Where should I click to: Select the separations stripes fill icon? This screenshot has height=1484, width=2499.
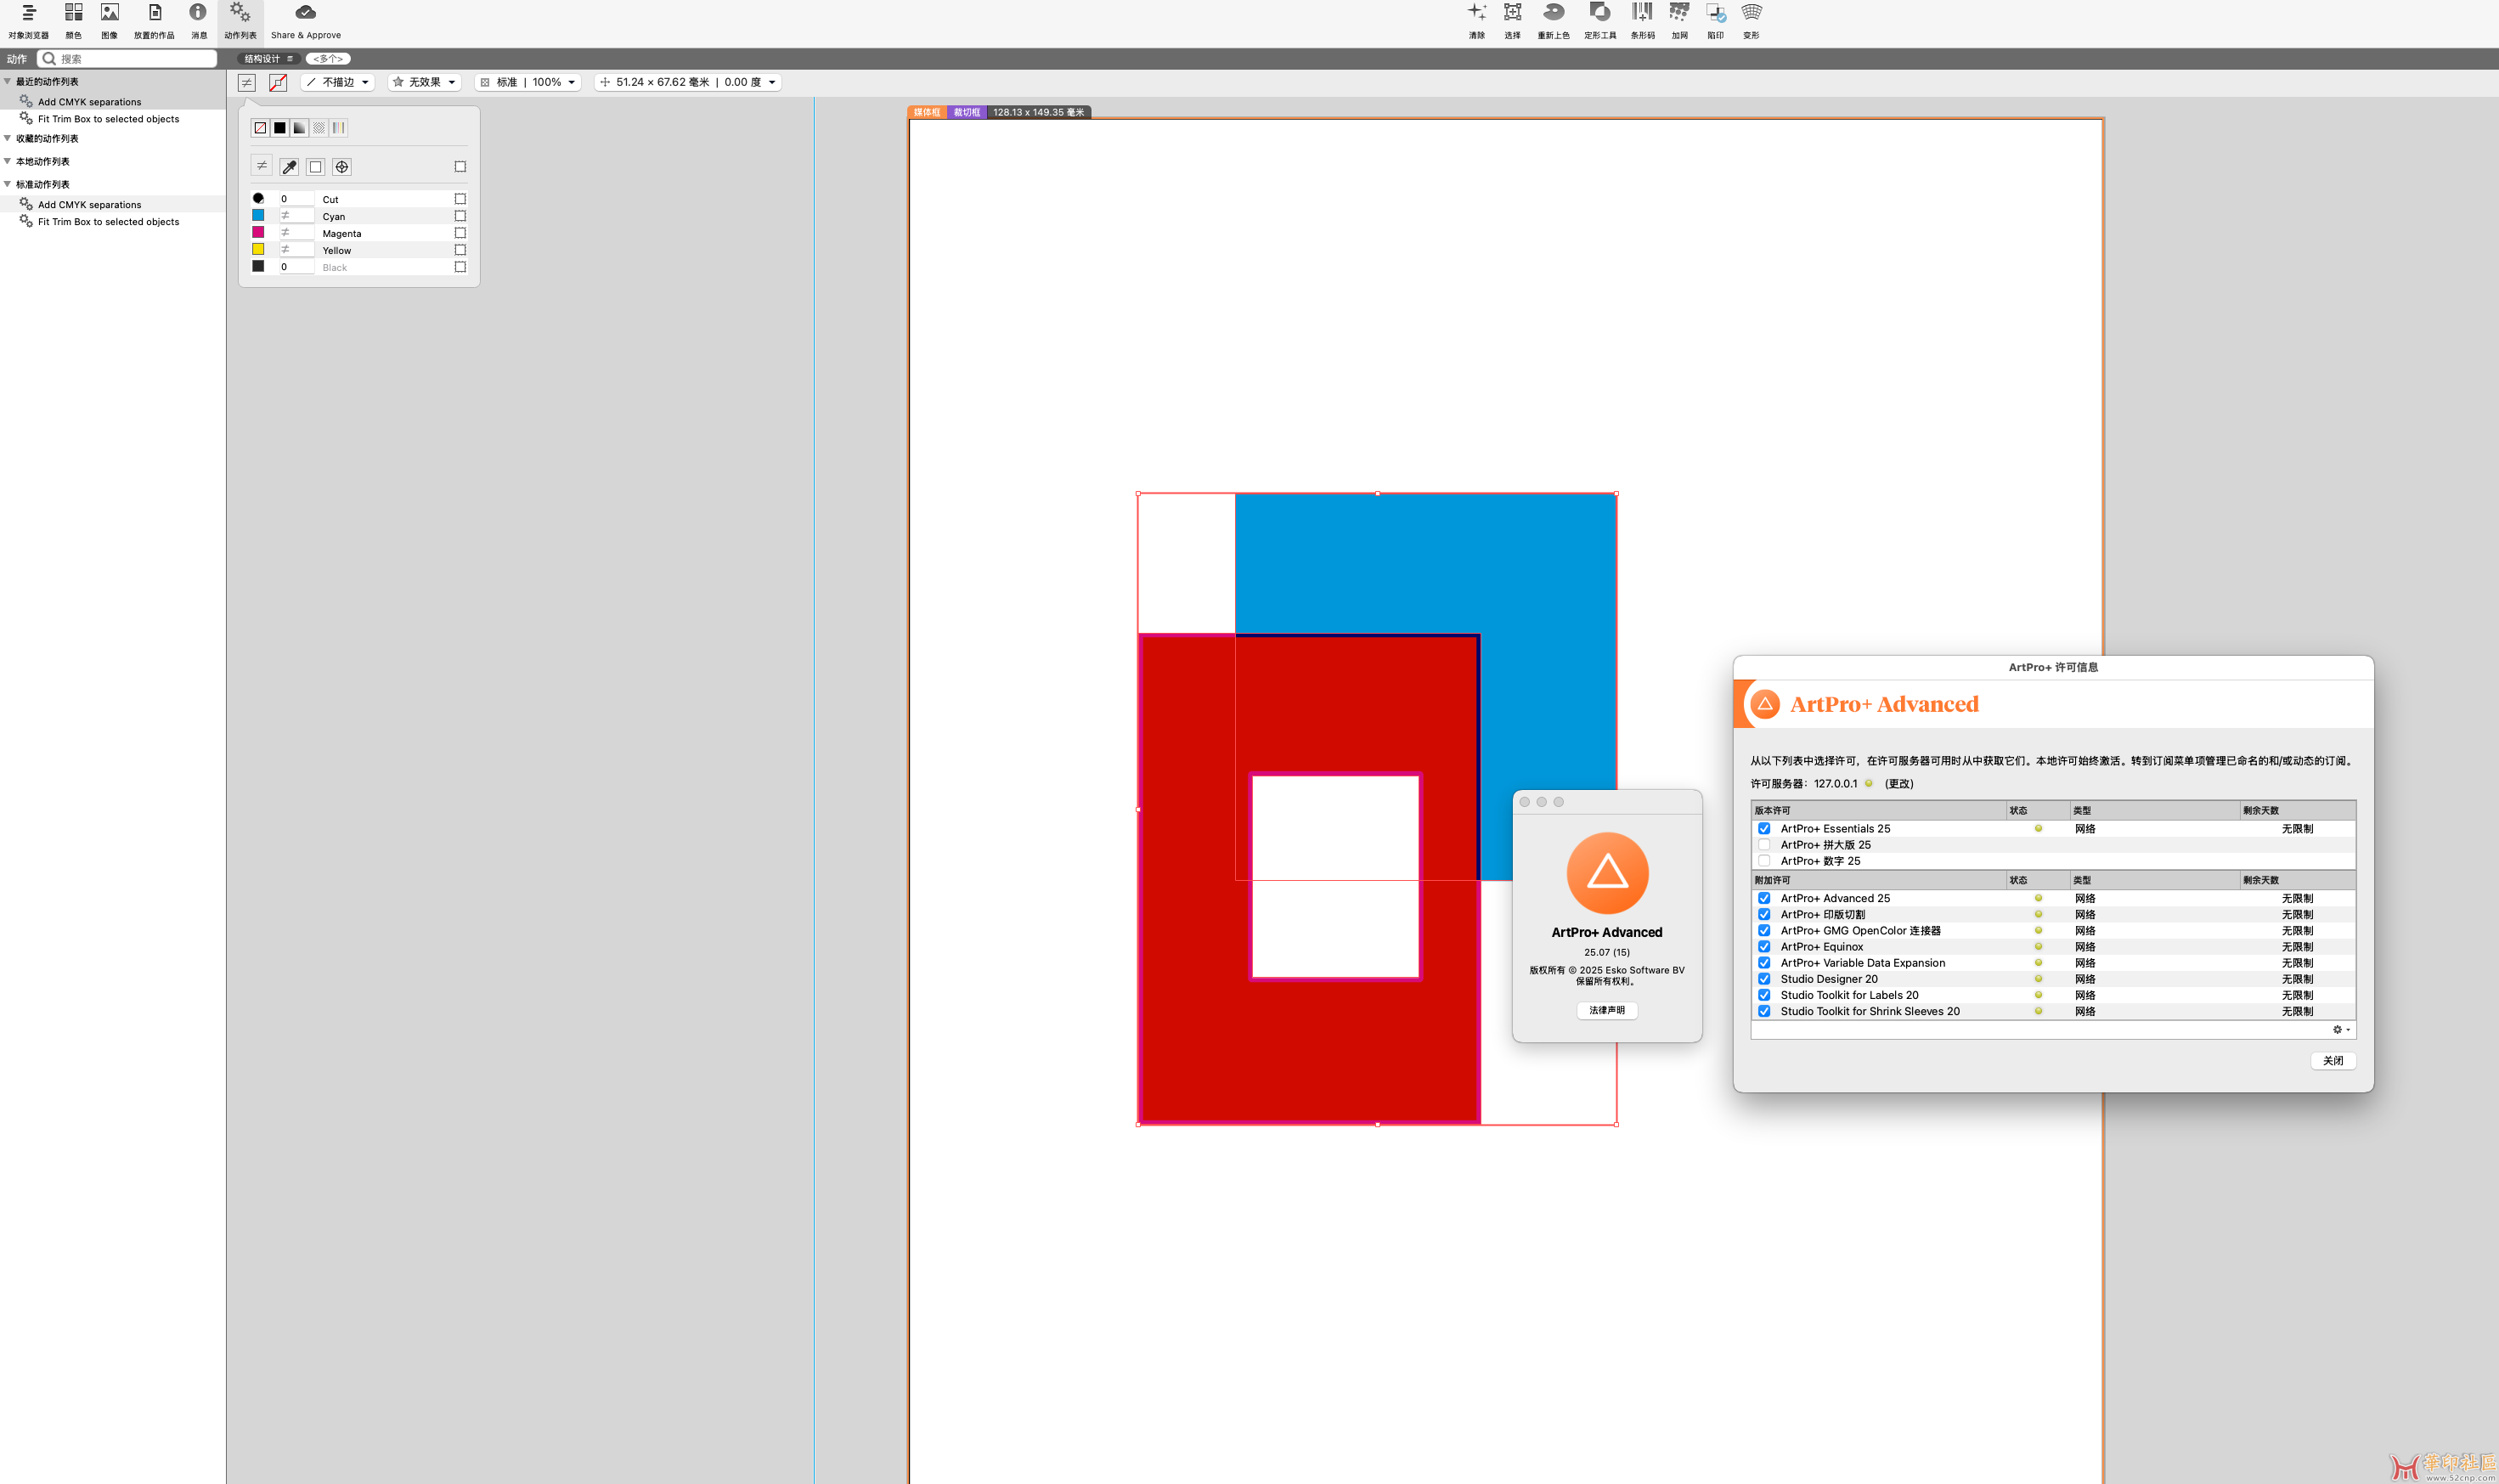339,127
